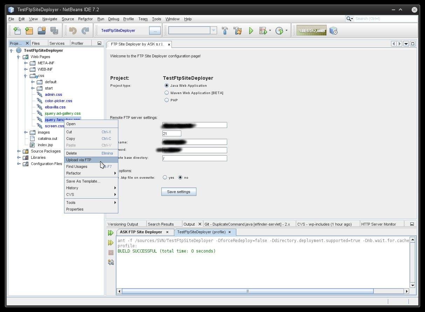Screen dimensions: 425x312
Task: Enable 'yes' for .bkp file on overwrite
Action: pyautogui.click(x=165, y=177)
